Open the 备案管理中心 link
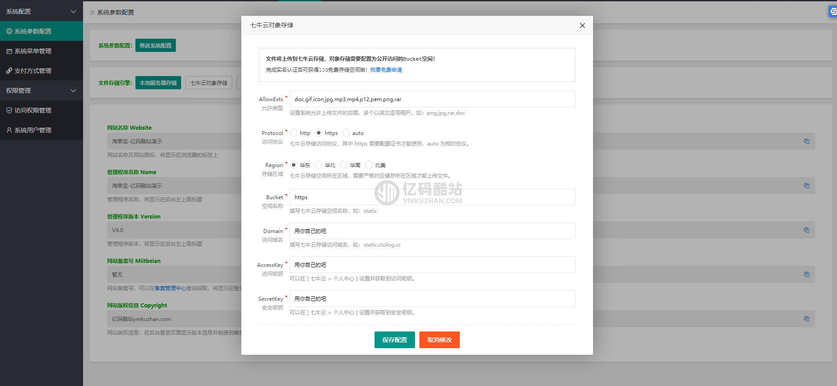The height and width of the screenshot is (386, 837). (171, 288)
